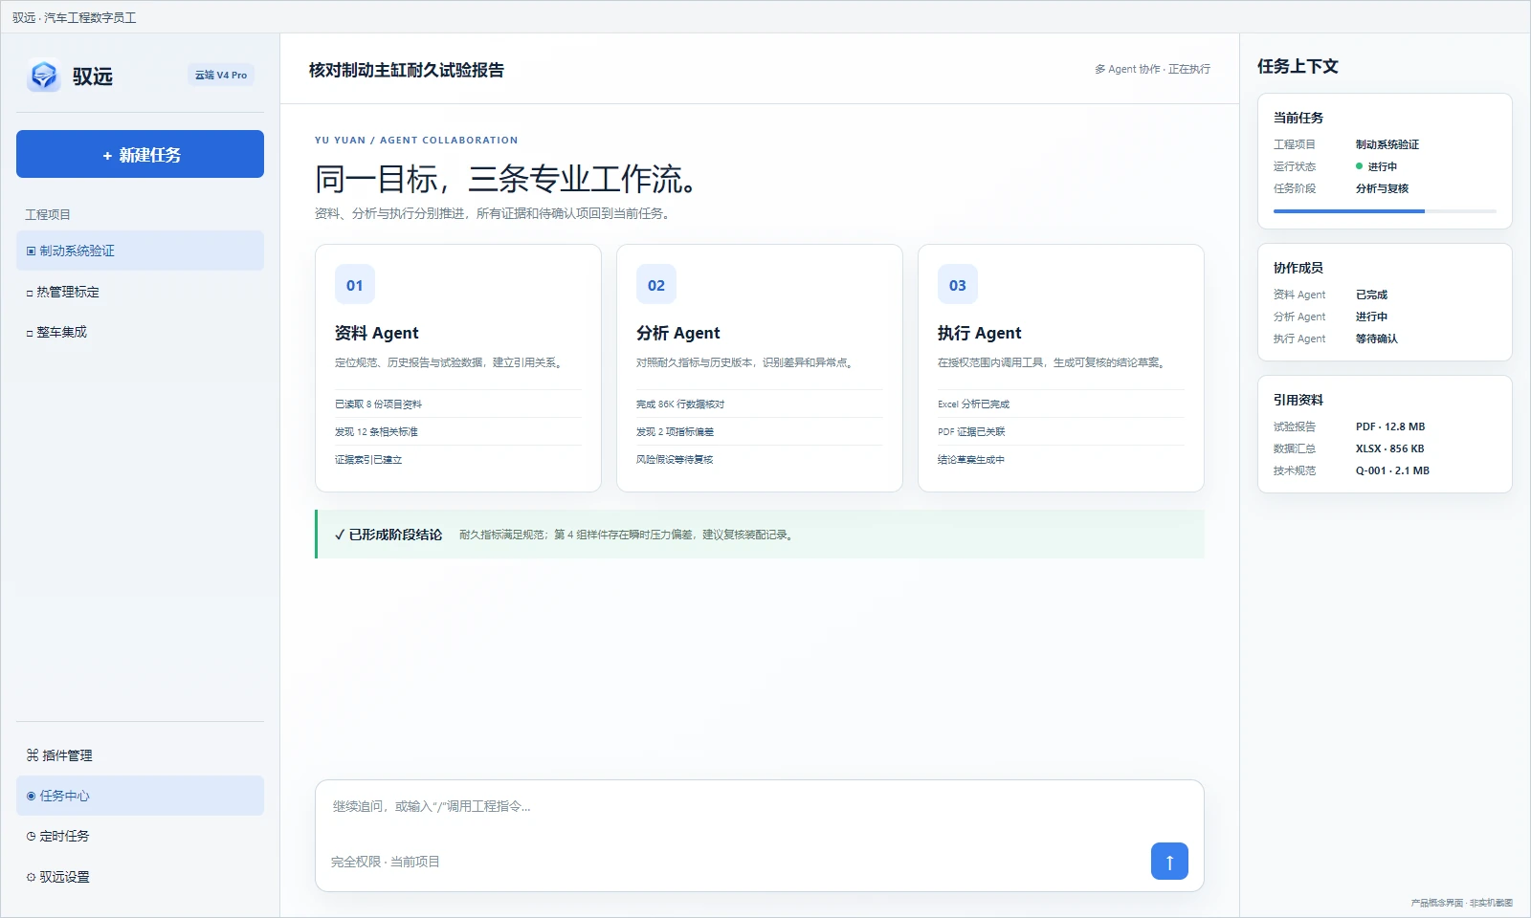
Task: Click the 多 Agent 协作 · 正在执行 status
Action: pos(1152,69)
